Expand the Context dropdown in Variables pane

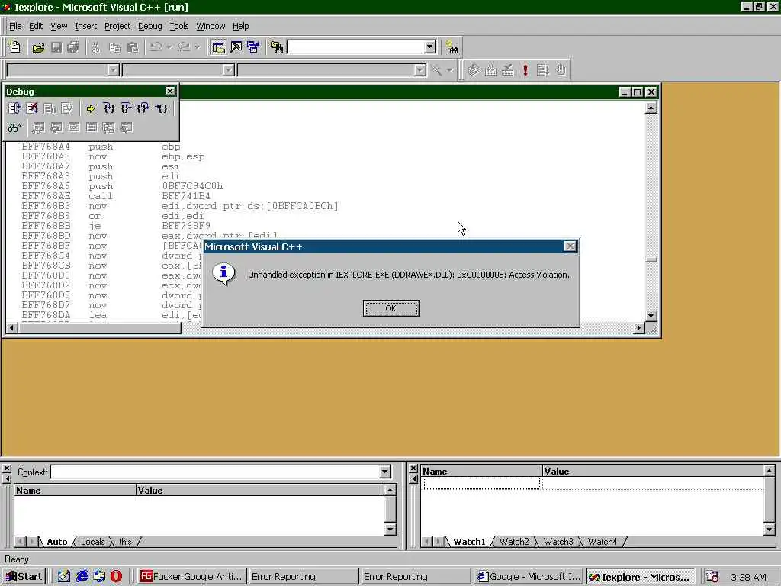point(384,472)
